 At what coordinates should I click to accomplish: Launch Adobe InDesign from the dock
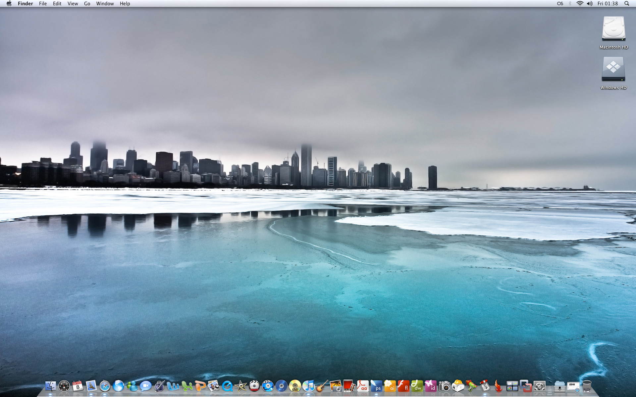coord(431,386)
